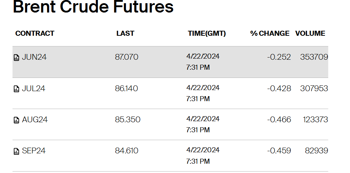Image resolution: width=350 pixels, height=173 pixels.
Task: Click the % CHANGE column header
Action: (270, 33)
